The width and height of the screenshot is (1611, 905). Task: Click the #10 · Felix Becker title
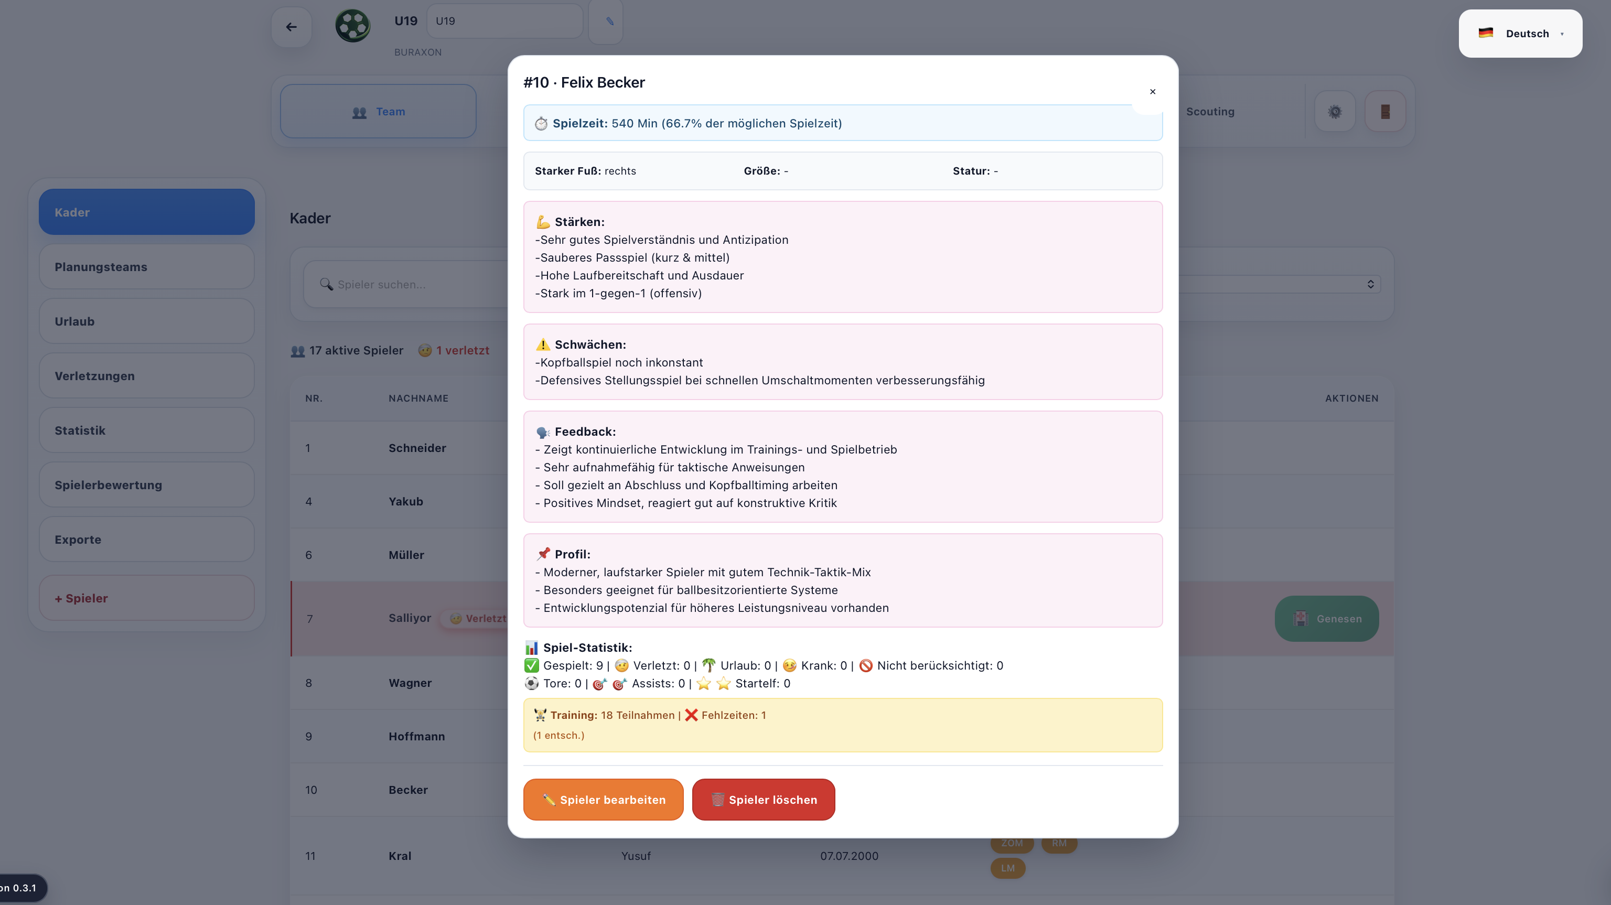pyautogui.click(x=584, y=82)
